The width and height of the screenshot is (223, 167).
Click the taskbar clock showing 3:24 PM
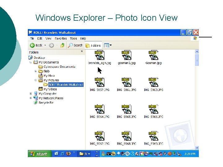(x=190, y=154)
